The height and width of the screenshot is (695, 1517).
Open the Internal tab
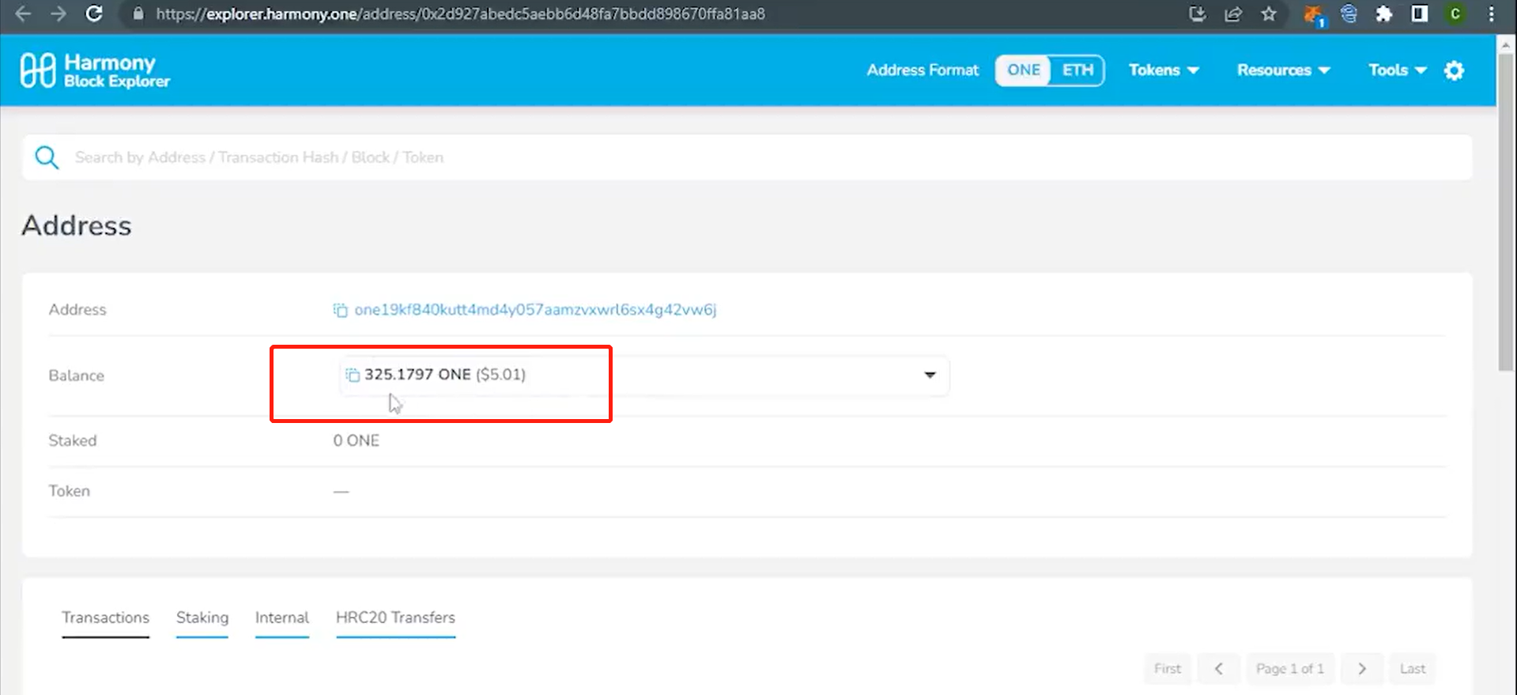coord(282,618)
